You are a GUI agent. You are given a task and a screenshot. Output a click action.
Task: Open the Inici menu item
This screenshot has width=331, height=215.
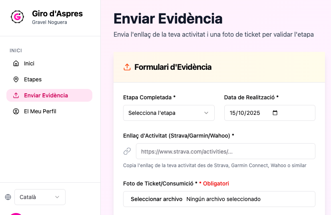tap(29, 63)
